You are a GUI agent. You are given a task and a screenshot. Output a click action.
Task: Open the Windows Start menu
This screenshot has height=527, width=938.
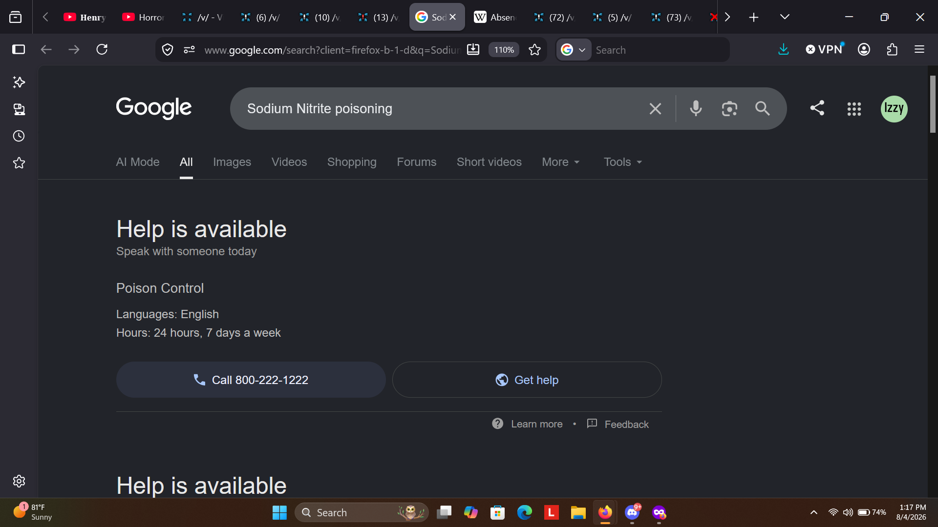click(x=279, y=512)
